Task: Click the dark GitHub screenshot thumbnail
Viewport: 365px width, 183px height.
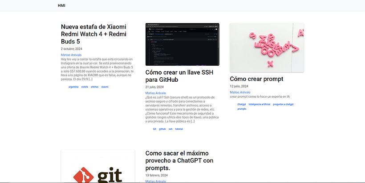Action: click(182, 44)
